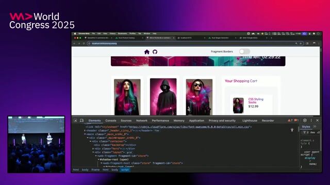
Task: Toggle the flex badge on header element
Action: click(x=157, y=131)
